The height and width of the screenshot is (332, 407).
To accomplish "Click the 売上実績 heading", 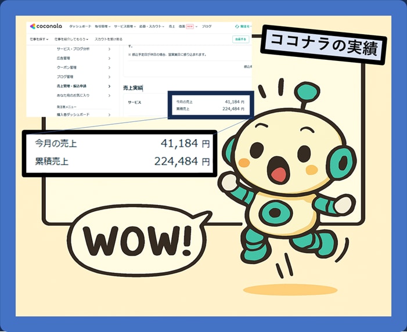I will pyautogui.click(x=133, y=88).
